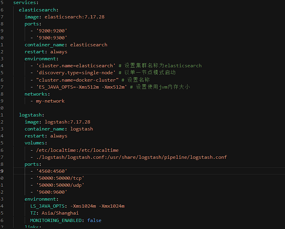The width and height of the screenshot is (285, 229).
Task: Click the 'volumes:' key
Action: 36,143
